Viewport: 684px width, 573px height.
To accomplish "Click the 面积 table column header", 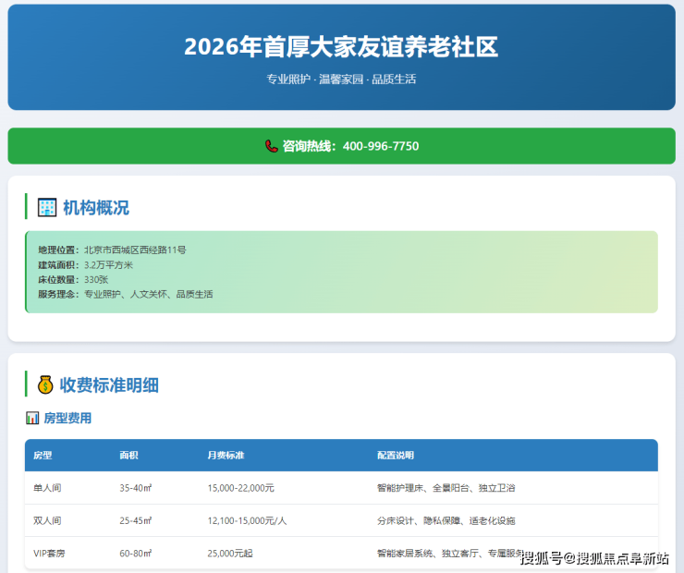I will (128, 456).
